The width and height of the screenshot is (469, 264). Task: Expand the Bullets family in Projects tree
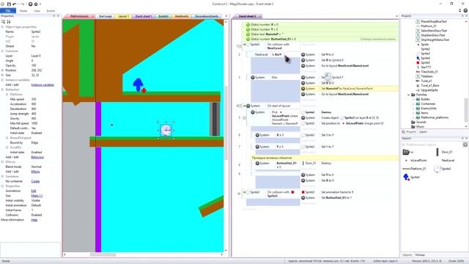[413, 99]
